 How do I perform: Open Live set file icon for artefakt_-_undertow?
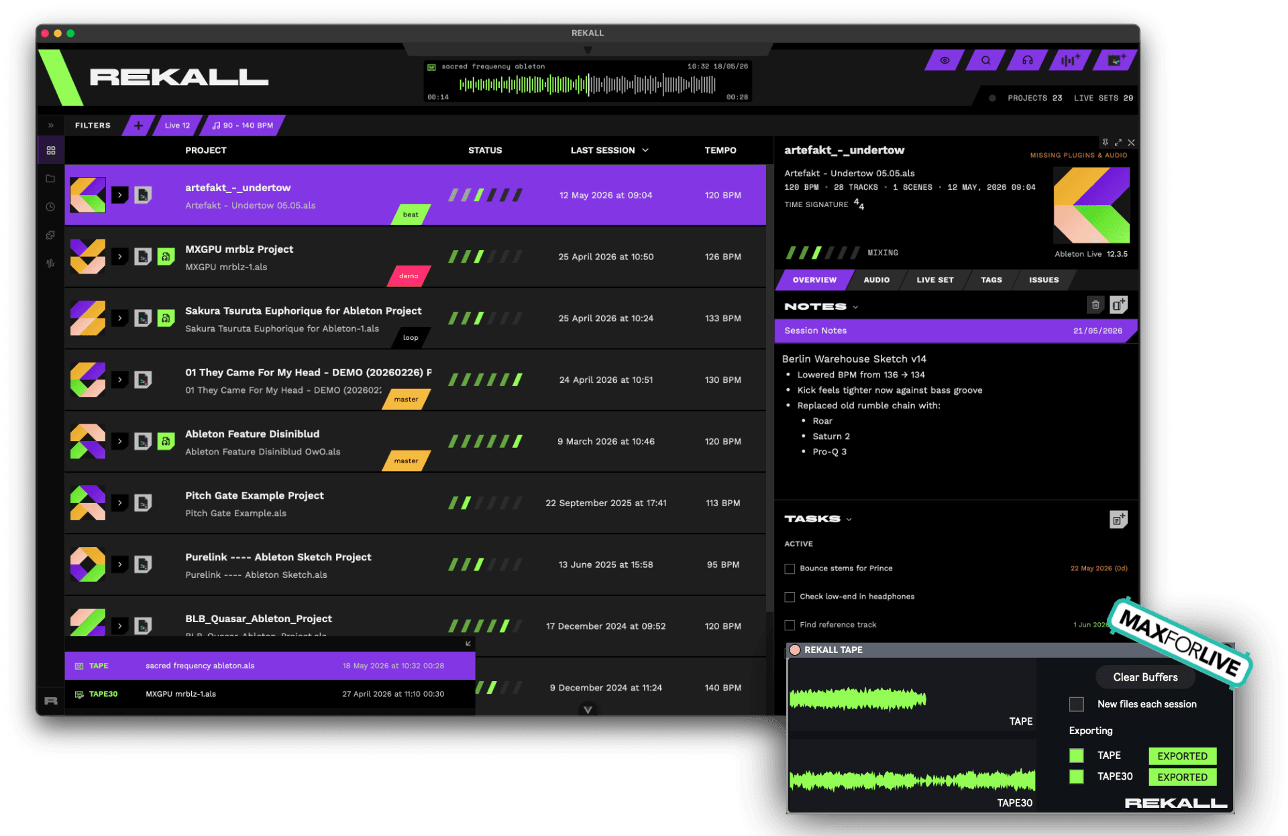coord(143,195)
